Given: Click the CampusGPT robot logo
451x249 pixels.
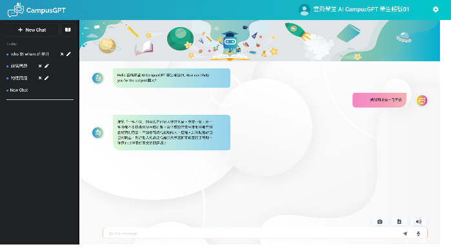Looking at the screenshot, I should tap(15, 10).
